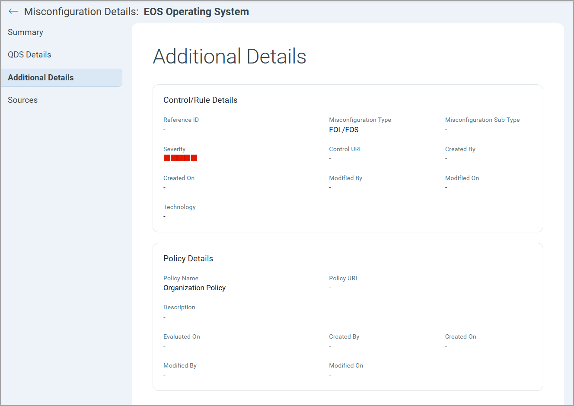Click the 'EOL/EOS' misconfiguration type value
574x406 pixels.
[344, 130]
